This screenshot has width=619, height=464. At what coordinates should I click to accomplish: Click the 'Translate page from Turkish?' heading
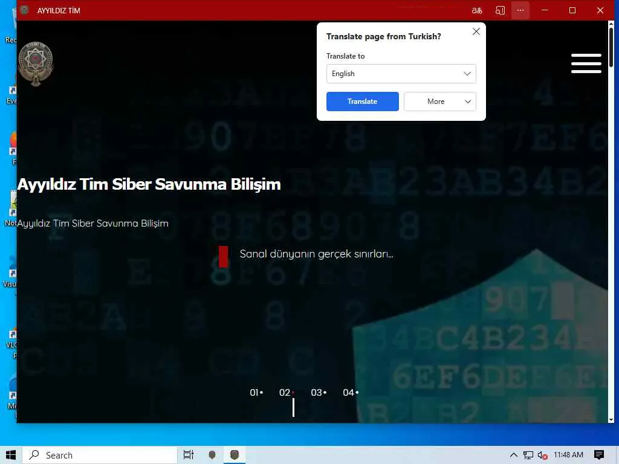point(383,36)
